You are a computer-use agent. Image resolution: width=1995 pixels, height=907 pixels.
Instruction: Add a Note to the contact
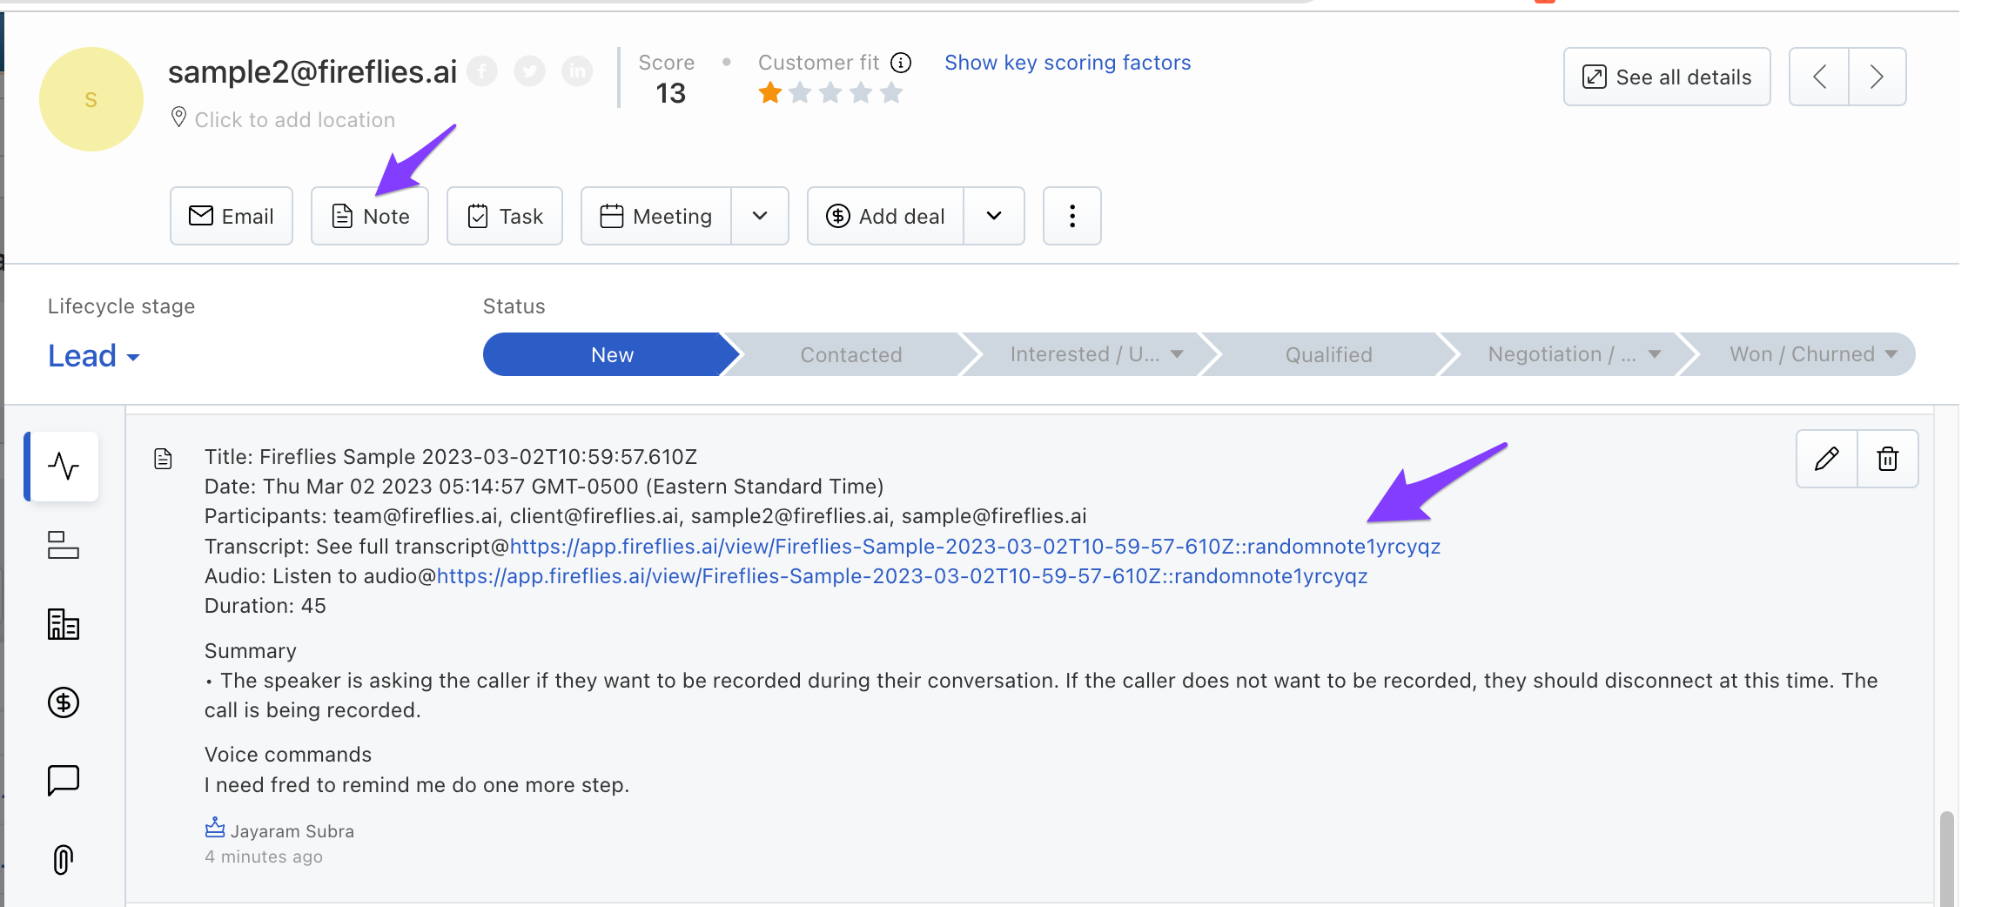[370, 216]
